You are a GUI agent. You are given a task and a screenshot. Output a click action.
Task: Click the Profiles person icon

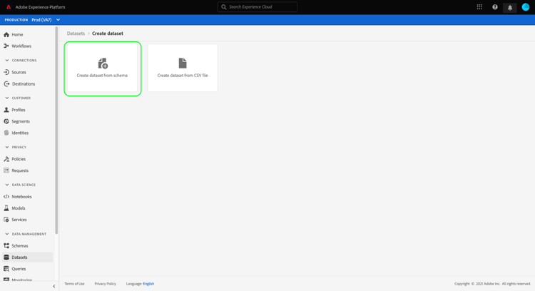(6, 110)
